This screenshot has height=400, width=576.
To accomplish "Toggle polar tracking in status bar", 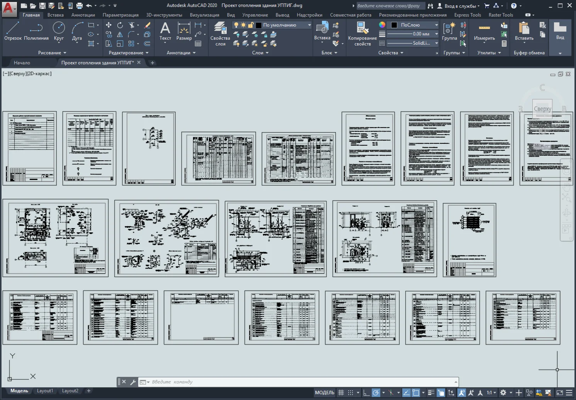I will [376, 393].
